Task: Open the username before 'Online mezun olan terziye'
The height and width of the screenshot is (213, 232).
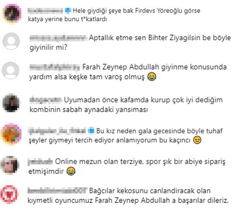Action: [x=40, y=162]
